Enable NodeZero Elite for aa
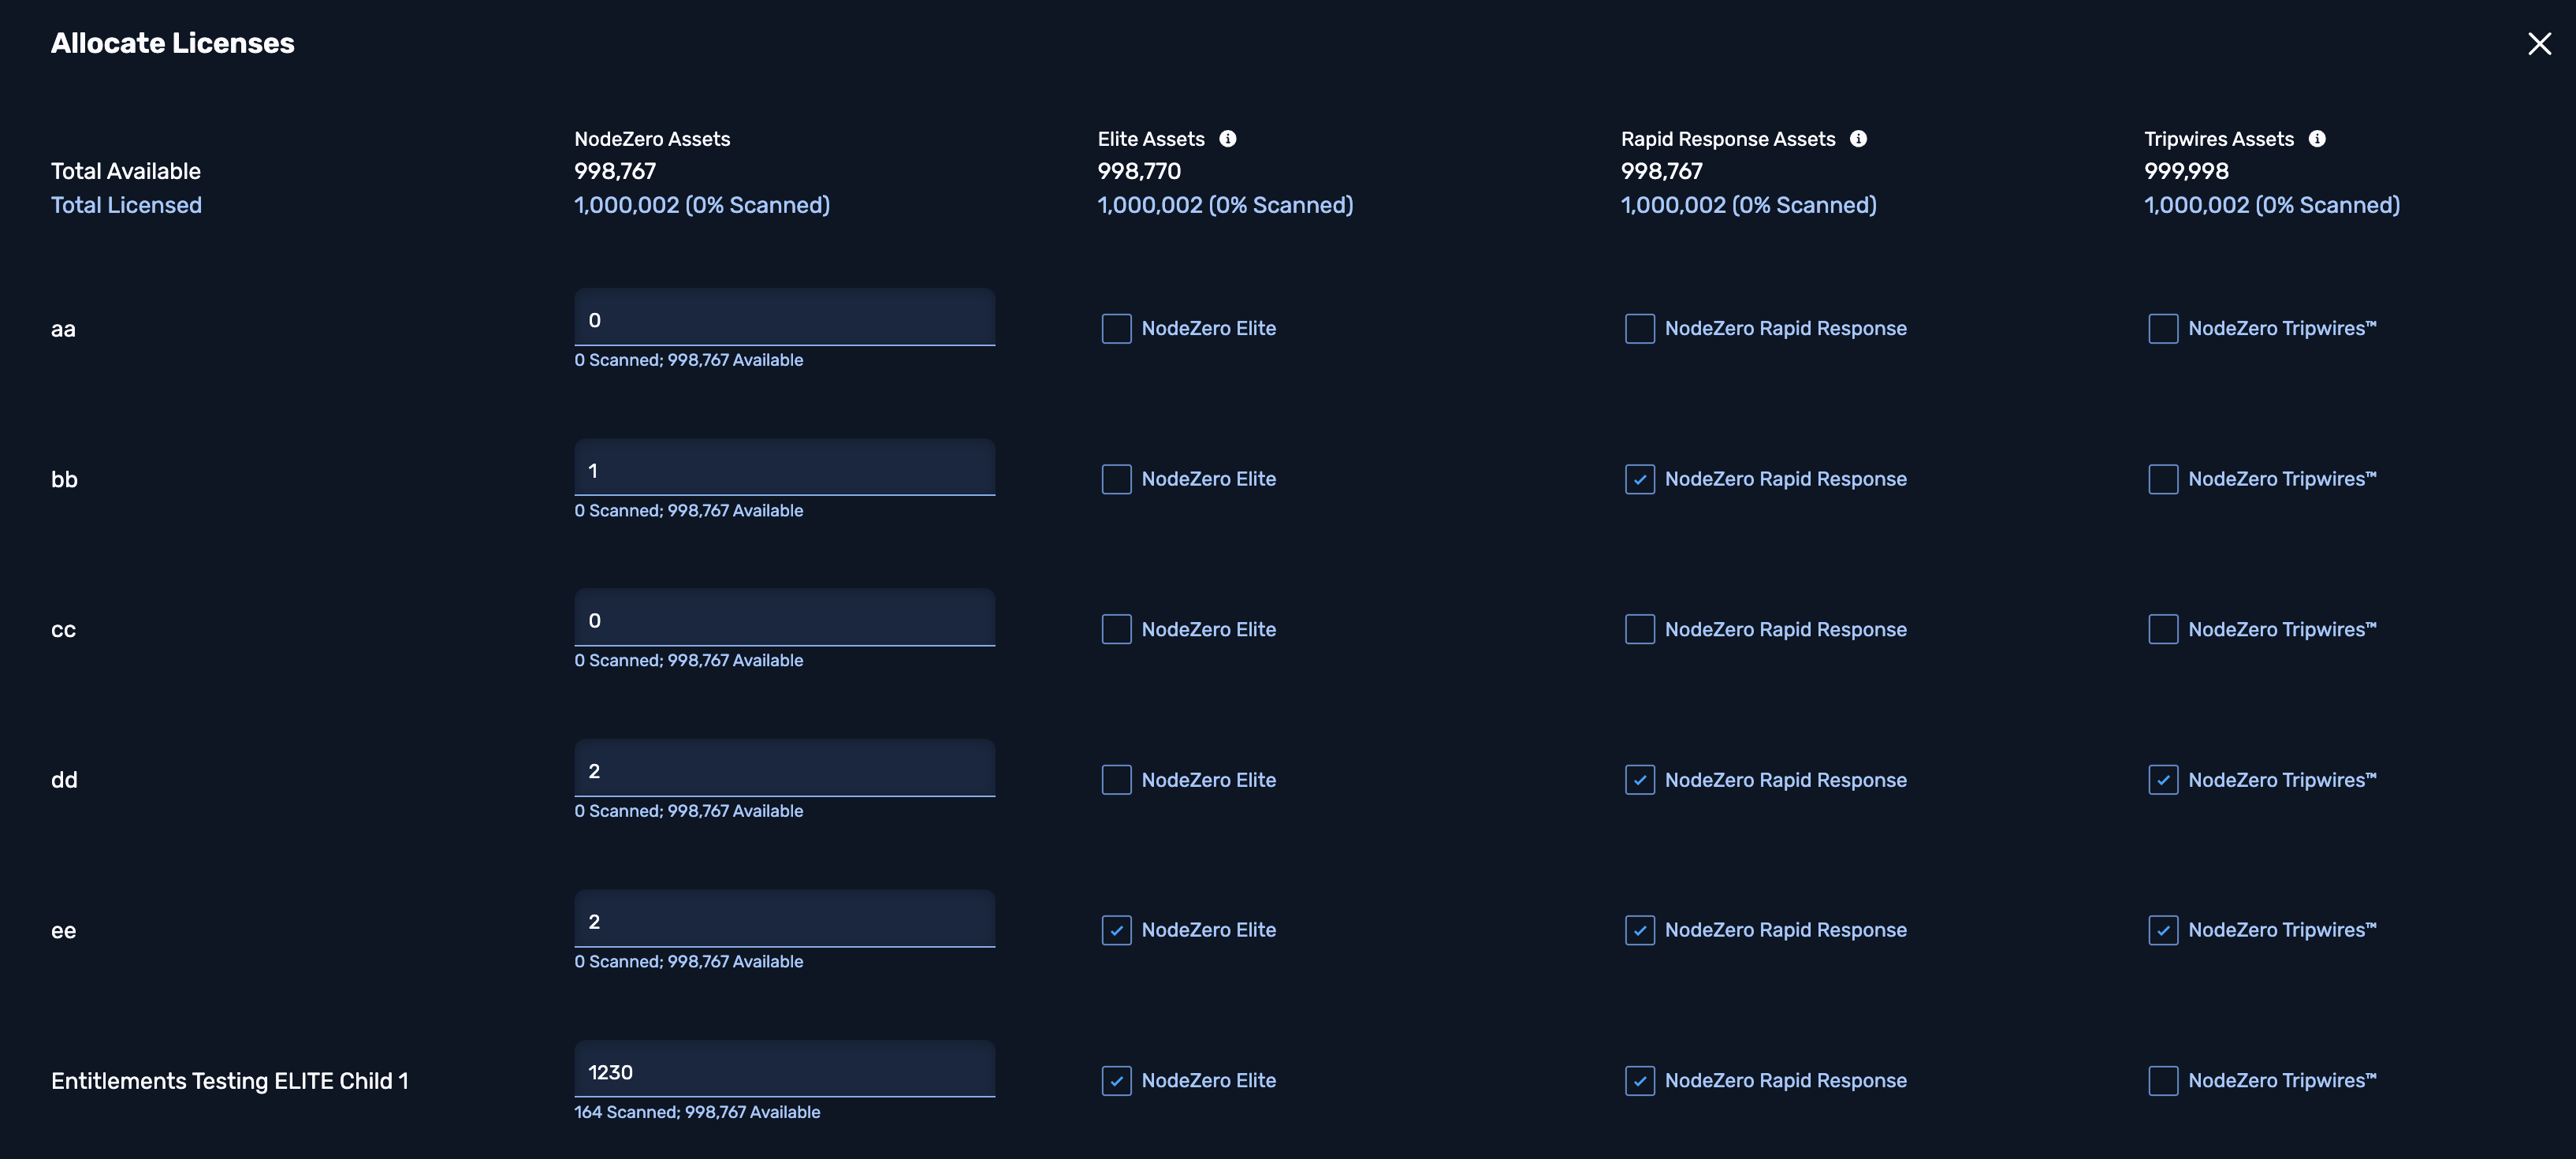 1116,329
